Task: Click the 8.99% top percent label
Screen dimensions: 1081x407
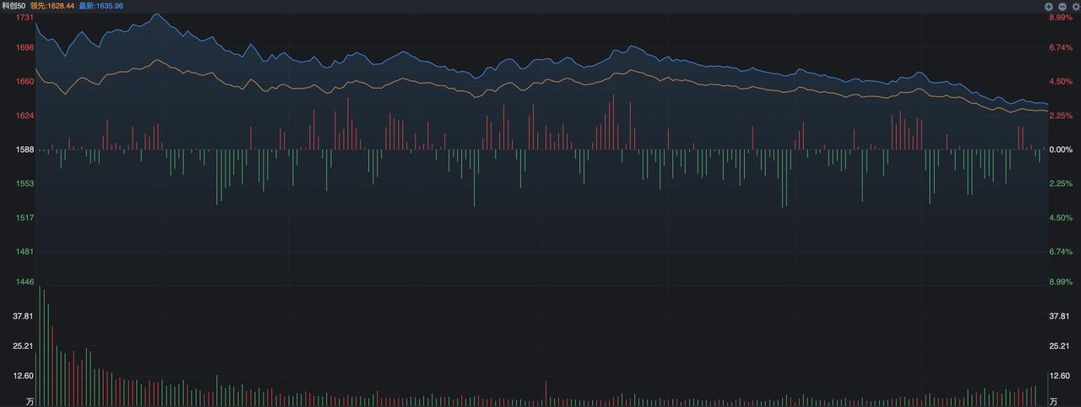Action: coord(1061,17)
